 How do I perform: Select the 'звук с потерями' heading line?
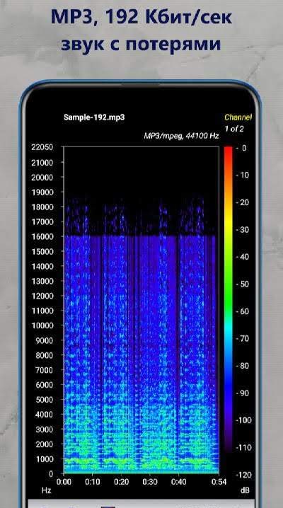[141, 44]
